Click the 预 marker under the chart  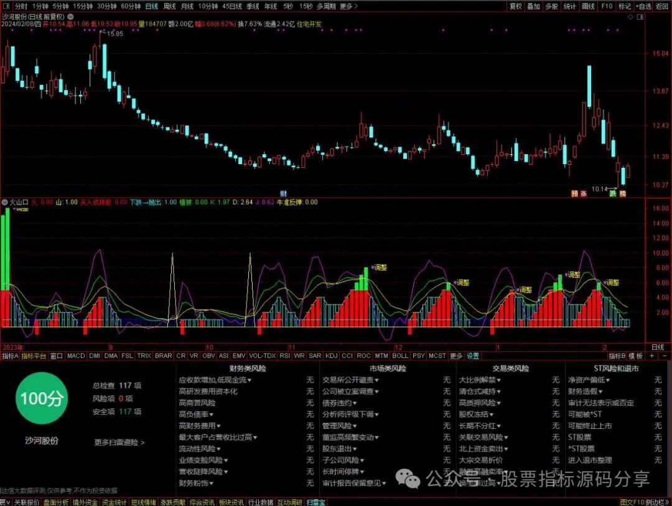tap(575, 193)
